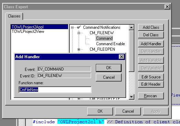The width and height of the screenshot is (180, 126).
Task: Click the Event ID field showing CM_FILENEW
Action: coord(64,76)
